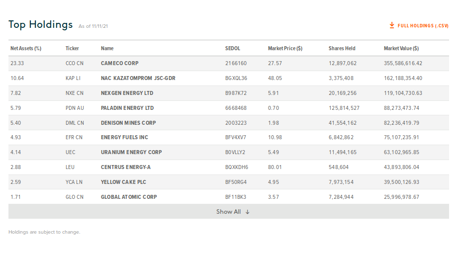Select SEDOL code 2166160
Image resolution: width=464 pixels, height=256 pixels.
coord(236,63)
